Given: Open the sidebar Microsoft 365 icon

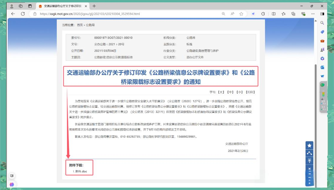Looking at the screenshot, I should pos(322,58).
